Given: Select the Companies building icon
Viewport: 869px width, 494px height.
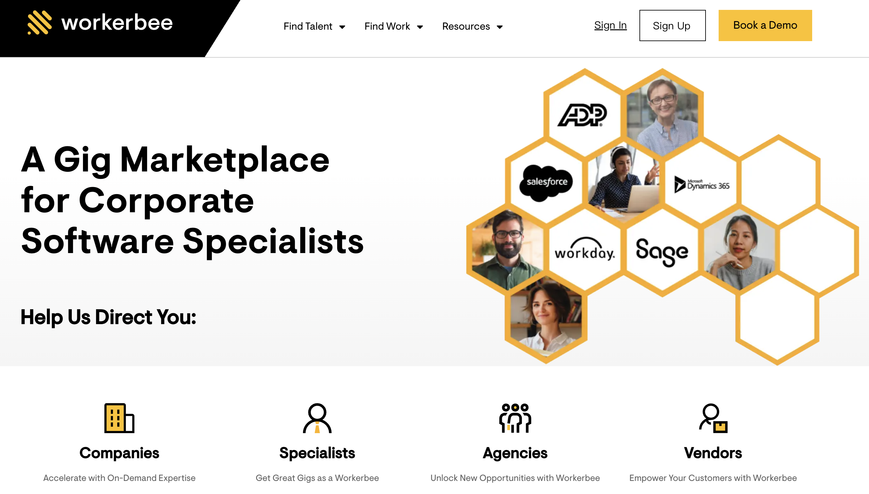Looking at the screenshot, I should (119, 418).
